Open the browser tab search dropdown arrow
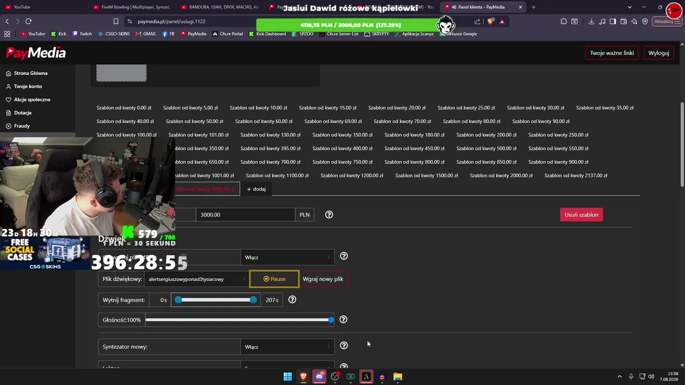The image size is (685, 385). click(630, 7)
